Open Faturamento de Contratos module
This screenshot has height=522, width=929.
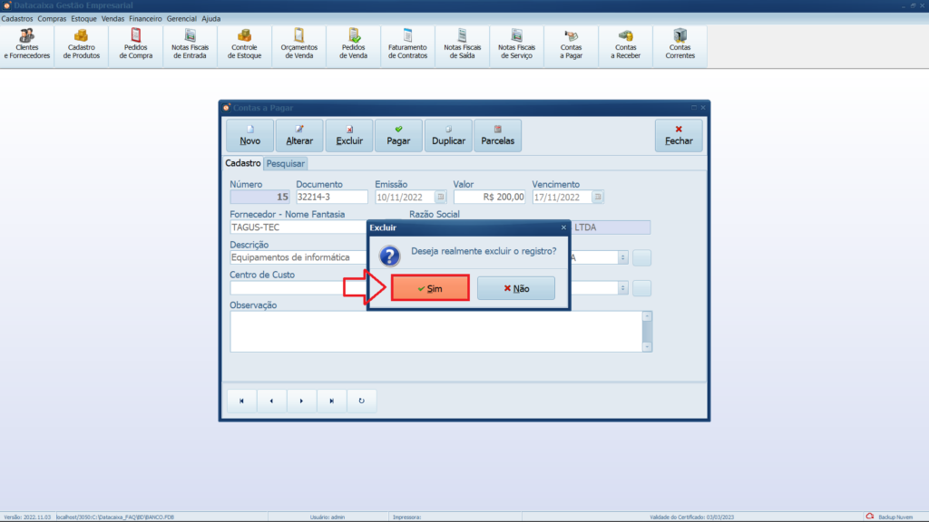pyautogui.click(x=407, y=44)
